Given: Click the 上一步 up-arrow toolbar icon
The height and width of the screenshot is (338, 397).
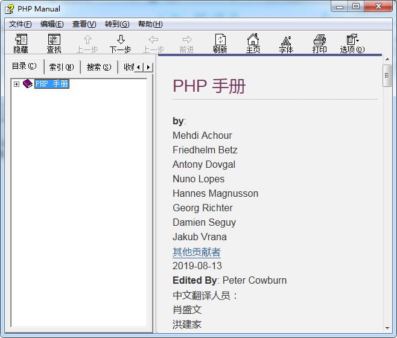Looking at the screenshot, I should click(x=87, y=44).
